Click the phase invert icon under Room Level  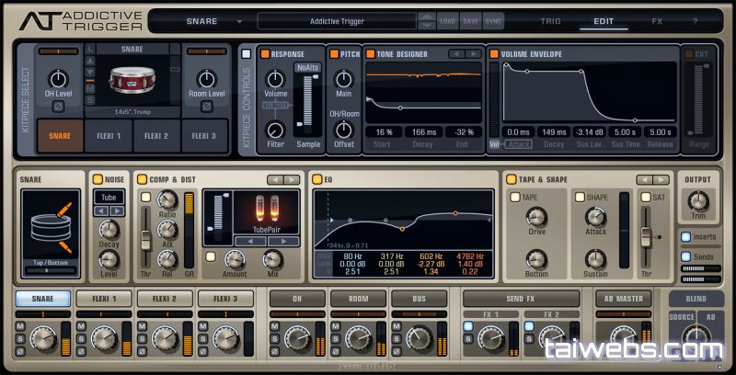click(207, 106)
